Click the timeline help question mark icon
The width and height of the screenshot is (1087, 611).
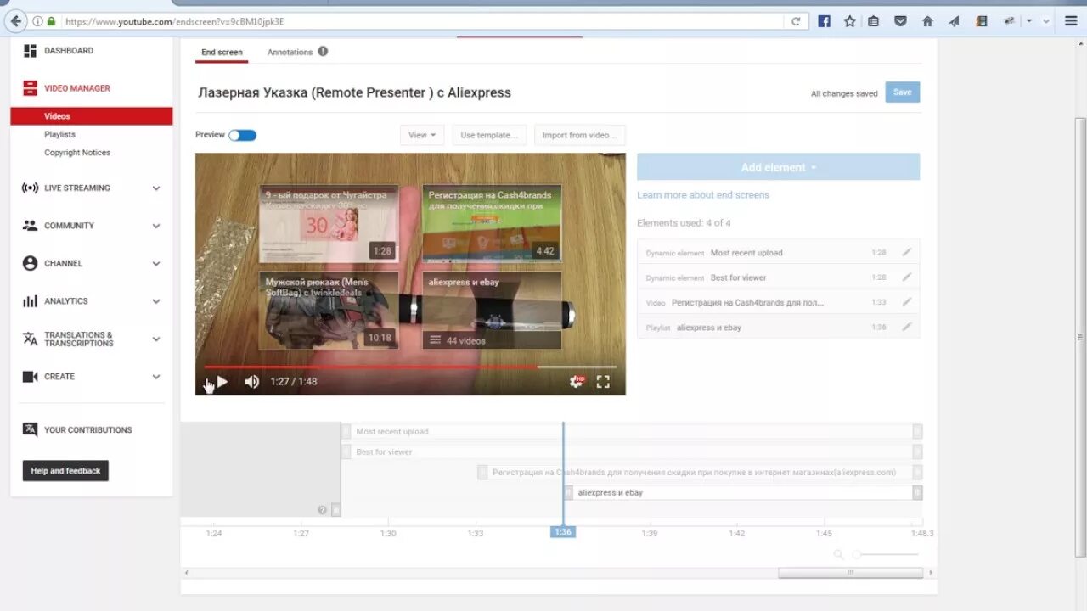pos(322,510)
